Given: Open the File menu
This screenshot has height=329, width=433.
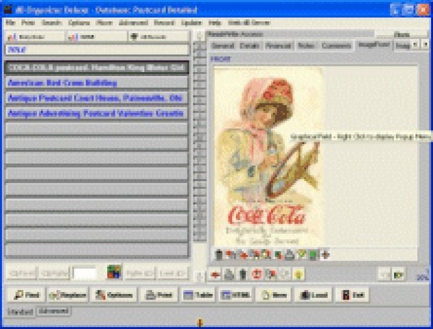Looking at the screenshot, I should click(10, 23).
